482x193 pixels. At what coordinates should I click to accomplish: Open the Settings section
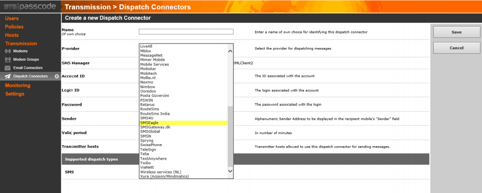(x=14, y=94)
